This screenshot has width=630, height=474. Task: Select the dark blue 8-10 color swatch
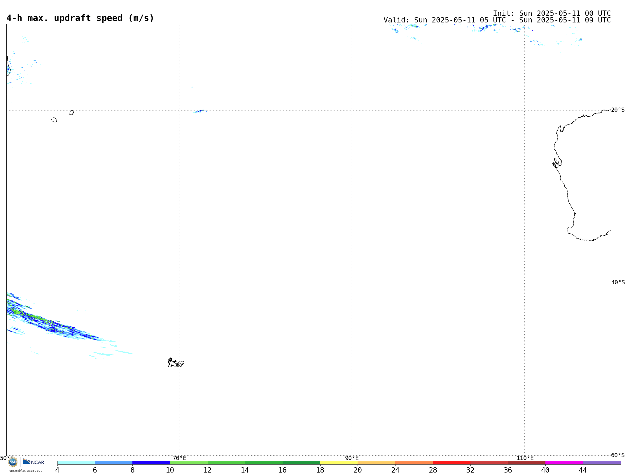tap(151, 463)
